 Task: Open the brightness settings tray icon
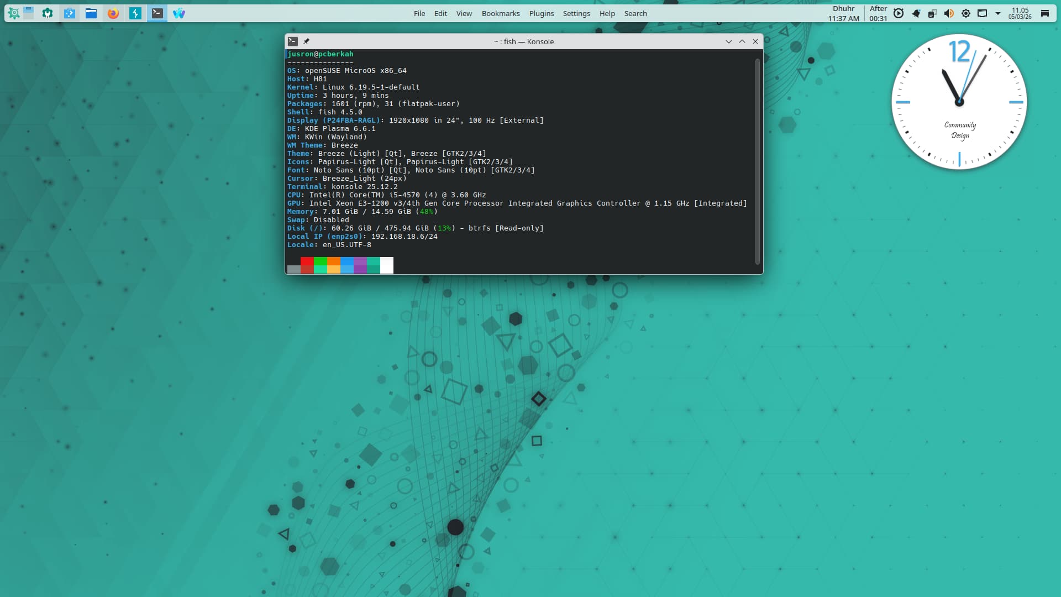click(x=965, y=13)
